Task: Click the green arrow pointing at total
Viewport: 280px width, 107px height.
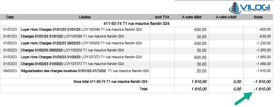Action: 244,98
